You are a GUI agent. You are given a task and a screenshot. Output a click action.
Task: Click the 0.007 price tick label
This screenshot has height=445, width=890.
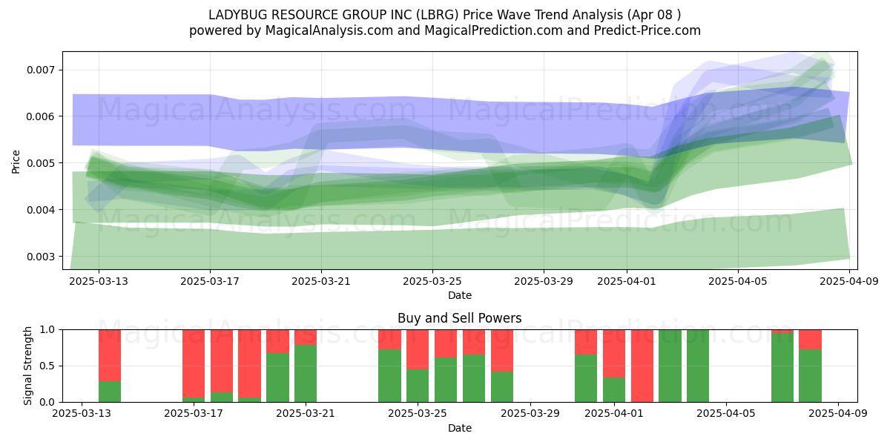[42, 70]
